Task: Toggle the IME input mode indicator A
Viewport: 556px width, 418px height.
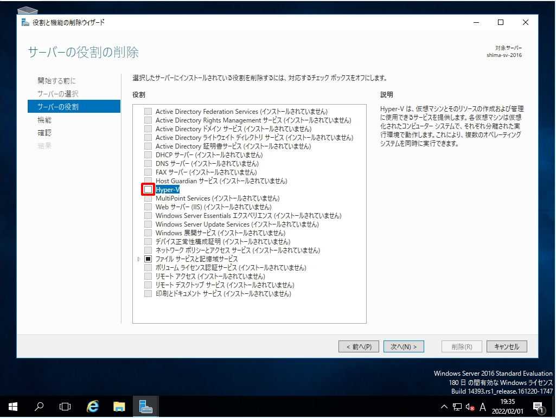Action: pyautogui.click(x=483, y=407)
